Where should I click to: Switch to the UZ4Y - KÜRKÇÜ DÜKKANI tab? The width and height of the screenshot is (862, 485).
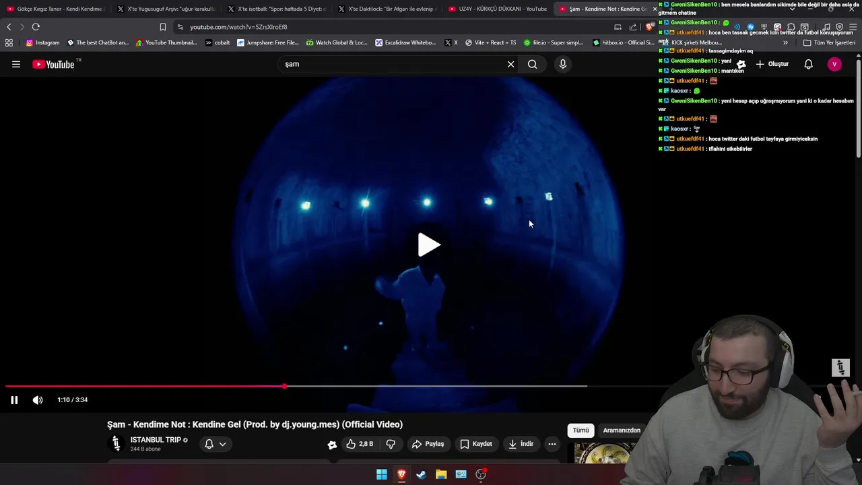[x=497, y=9]
